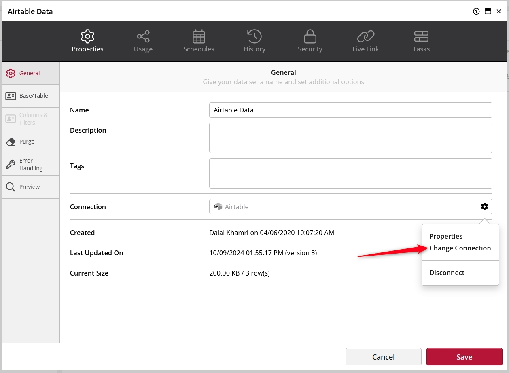
Task: Click the Airtable connection field
Action: [x=343, y=207]
